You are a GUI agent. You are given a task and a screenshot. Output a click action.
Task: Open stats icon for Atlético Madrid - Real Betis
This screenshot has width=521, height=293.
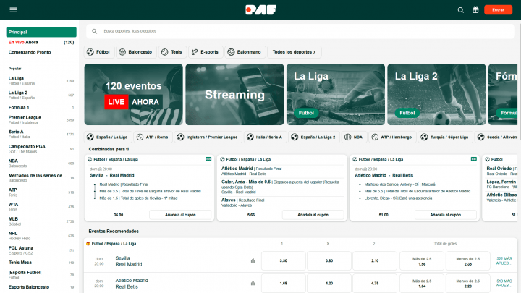tap(253, 284)
